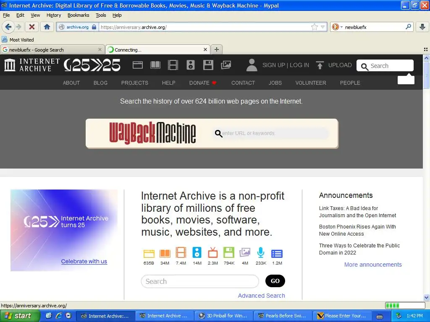Open the search engine selector dropdown

(337, 27)
